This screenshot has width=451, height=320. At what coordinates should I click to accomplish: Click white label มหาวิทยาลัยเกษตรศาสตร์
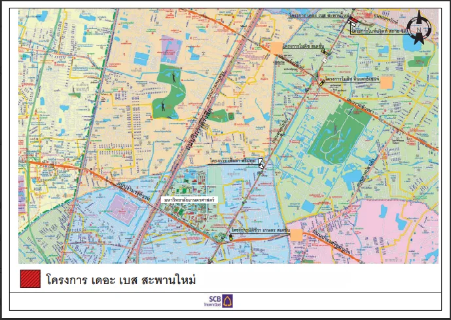[x=189, y=200]
